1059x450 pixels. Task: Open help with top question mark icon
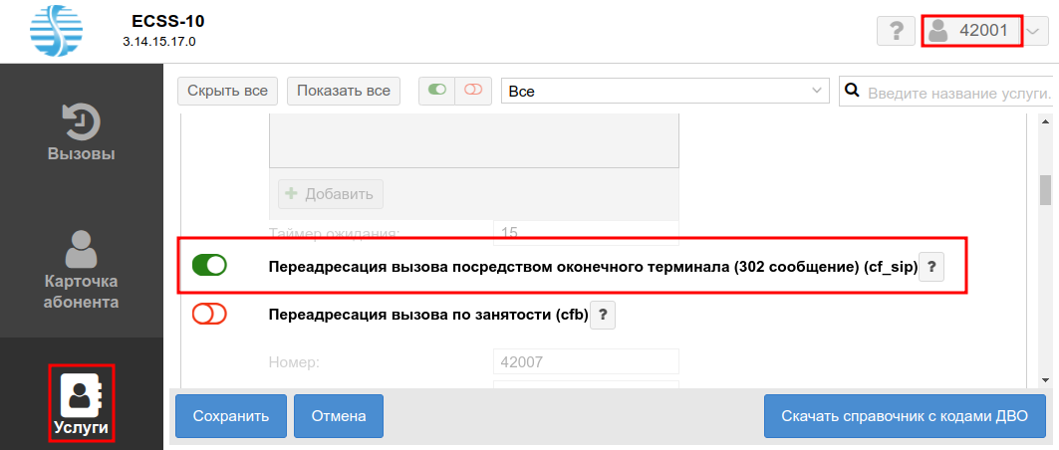pos(896,31)
